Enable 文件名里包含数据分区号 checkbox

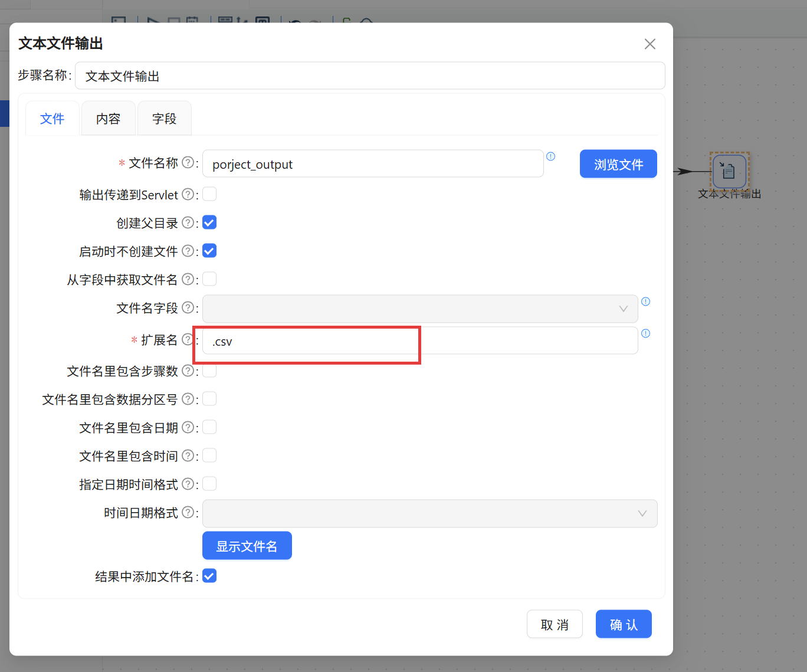point(209,399)
